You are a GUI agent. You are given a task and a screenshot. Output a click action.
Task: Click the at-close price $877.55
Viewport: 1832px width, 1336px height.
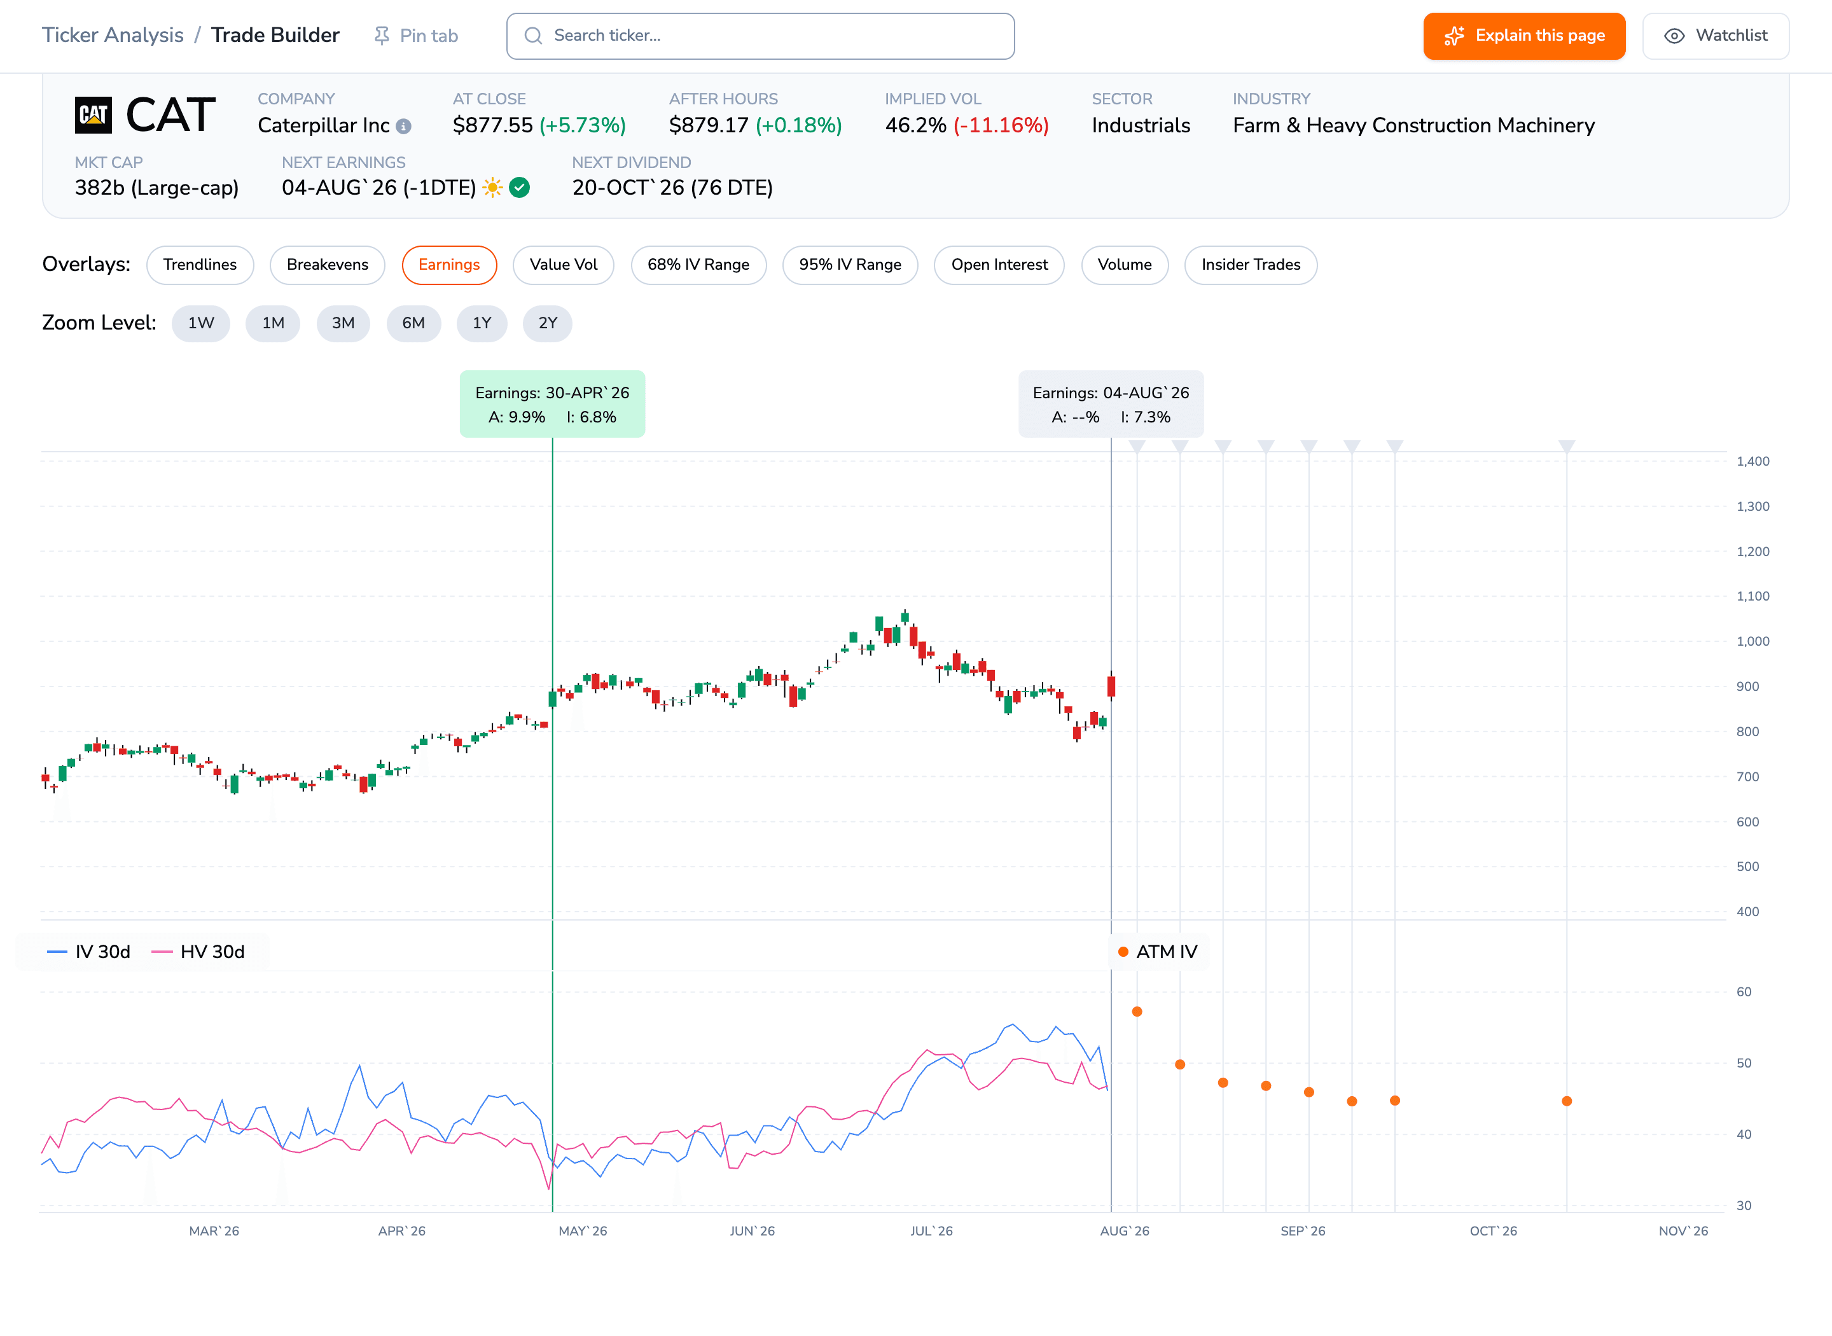pos(493,125)
